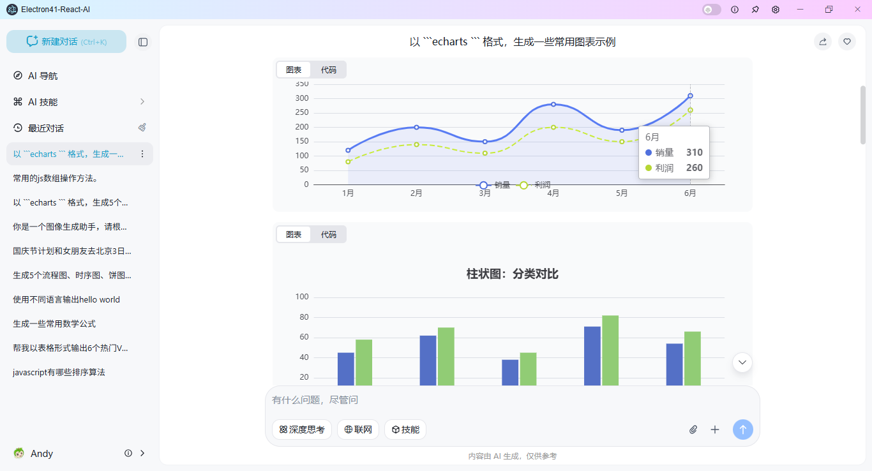Open chat javascript有哪些排序算法
The height and width of the screenshot is (471, 872).
click(80, 372)
